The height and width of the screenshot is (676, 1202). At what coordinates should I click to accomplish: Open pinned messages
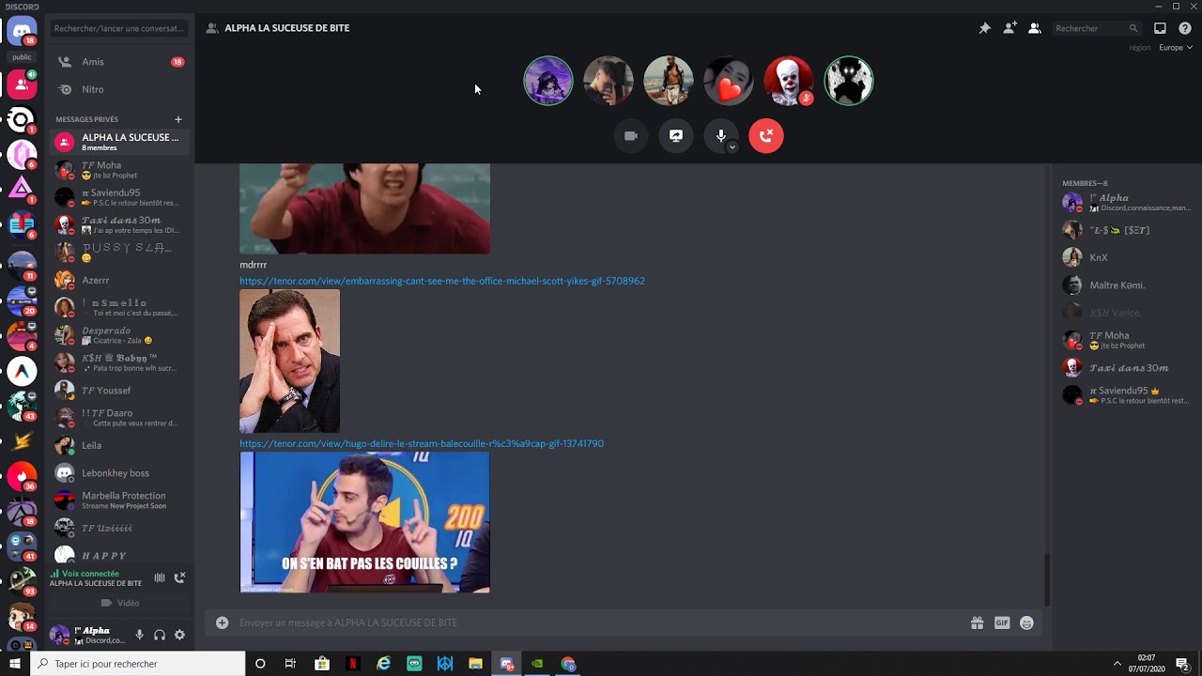point(984,28)
